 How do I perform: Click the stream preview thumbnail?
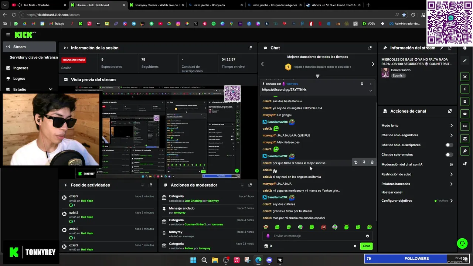coord(159,132)
